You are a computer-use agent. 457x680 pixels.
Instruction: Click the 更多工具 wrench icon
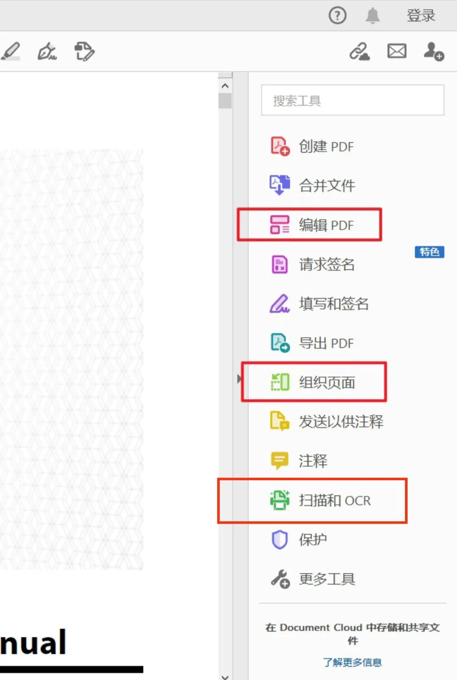[280, 579]
